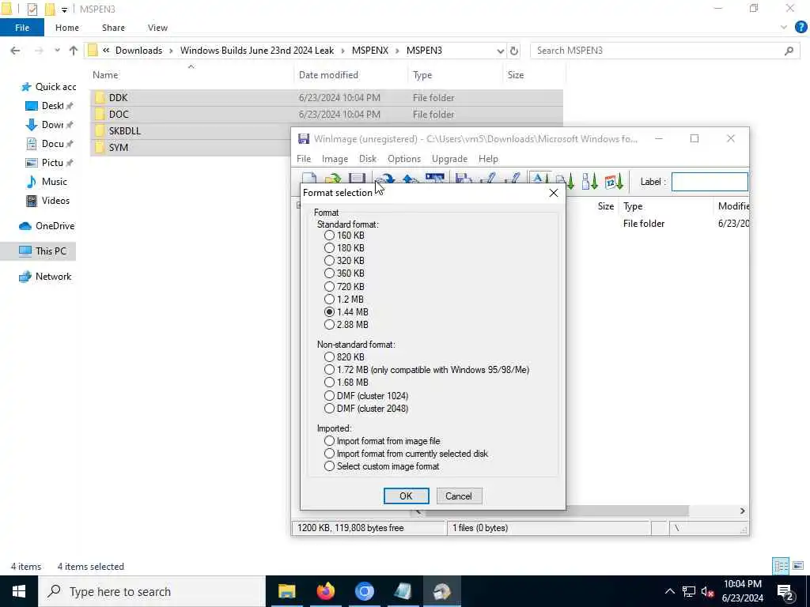Choose 1.72 MB Windows 95/98/Me format
Image resolution: width=810 pixels, height=607 pixels.
point(426,370)
